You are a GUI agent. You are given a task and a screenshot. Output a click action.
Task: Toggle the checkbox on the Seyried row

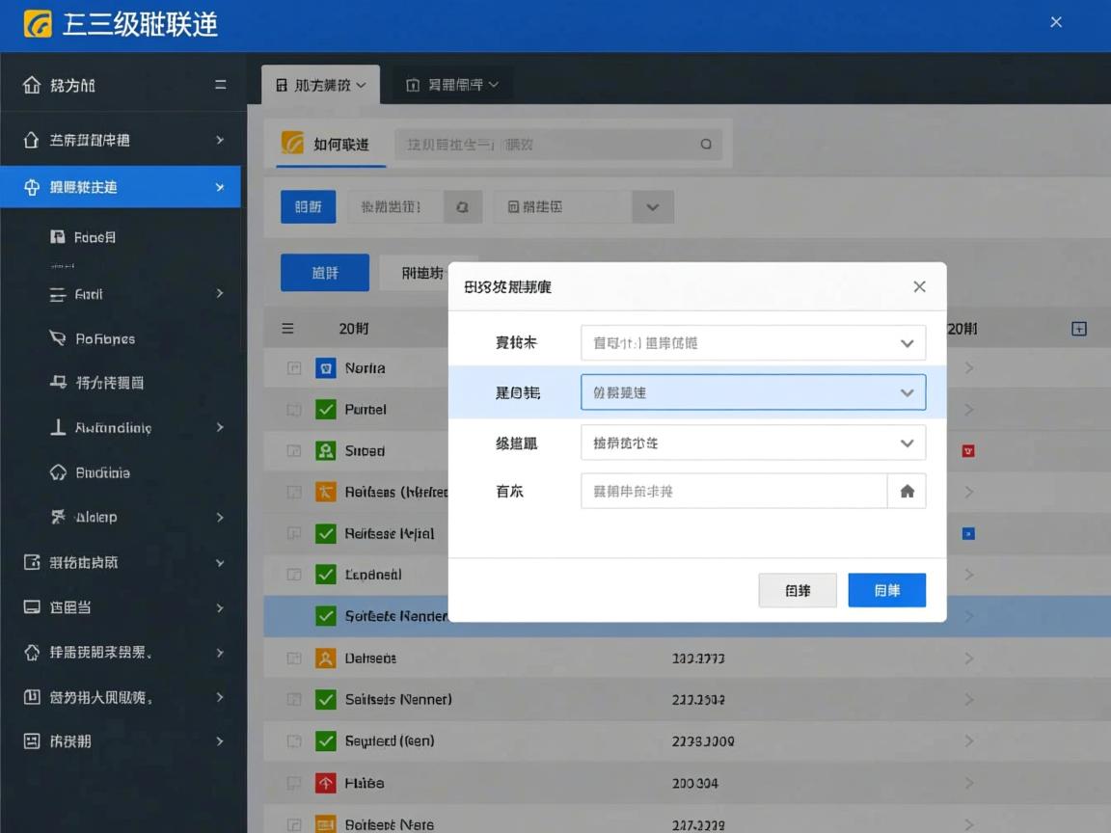tap(326, 740)
